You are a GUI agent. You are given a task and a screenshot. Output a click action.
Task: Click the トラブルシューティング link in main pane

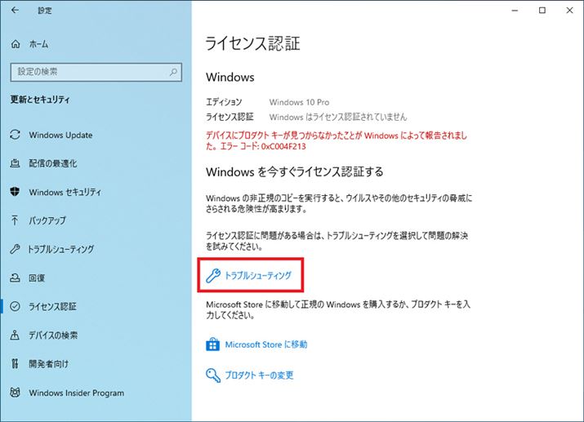(258, 276)
